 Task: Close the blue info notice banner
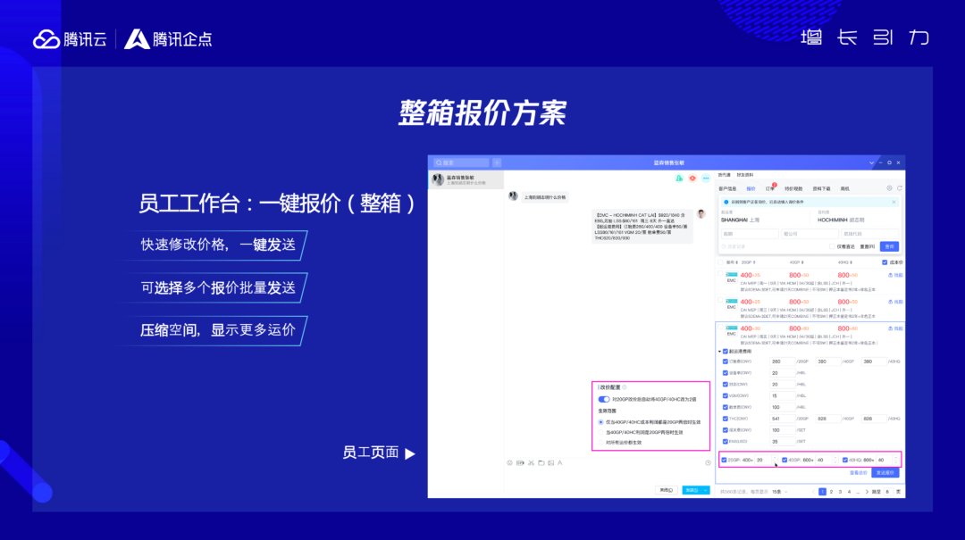tap(894, 202)
